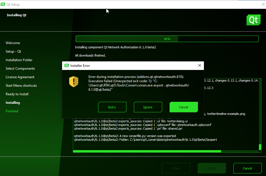Screen dimensions: 266x176
Task: Click log line mentioning shared.pri
Action: [x=128, y=129]
